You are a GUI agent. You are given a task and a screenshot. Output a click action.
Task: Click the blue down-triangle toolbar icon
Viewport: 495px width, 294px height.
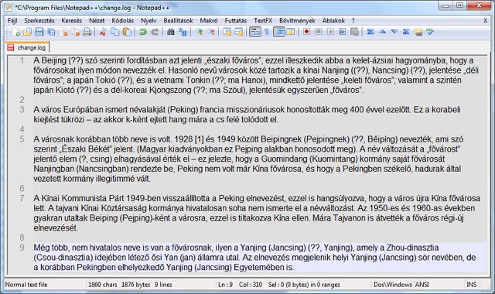(394, 32)
